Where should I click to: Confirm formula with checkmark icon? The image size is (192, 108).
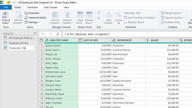click(51, 34)
